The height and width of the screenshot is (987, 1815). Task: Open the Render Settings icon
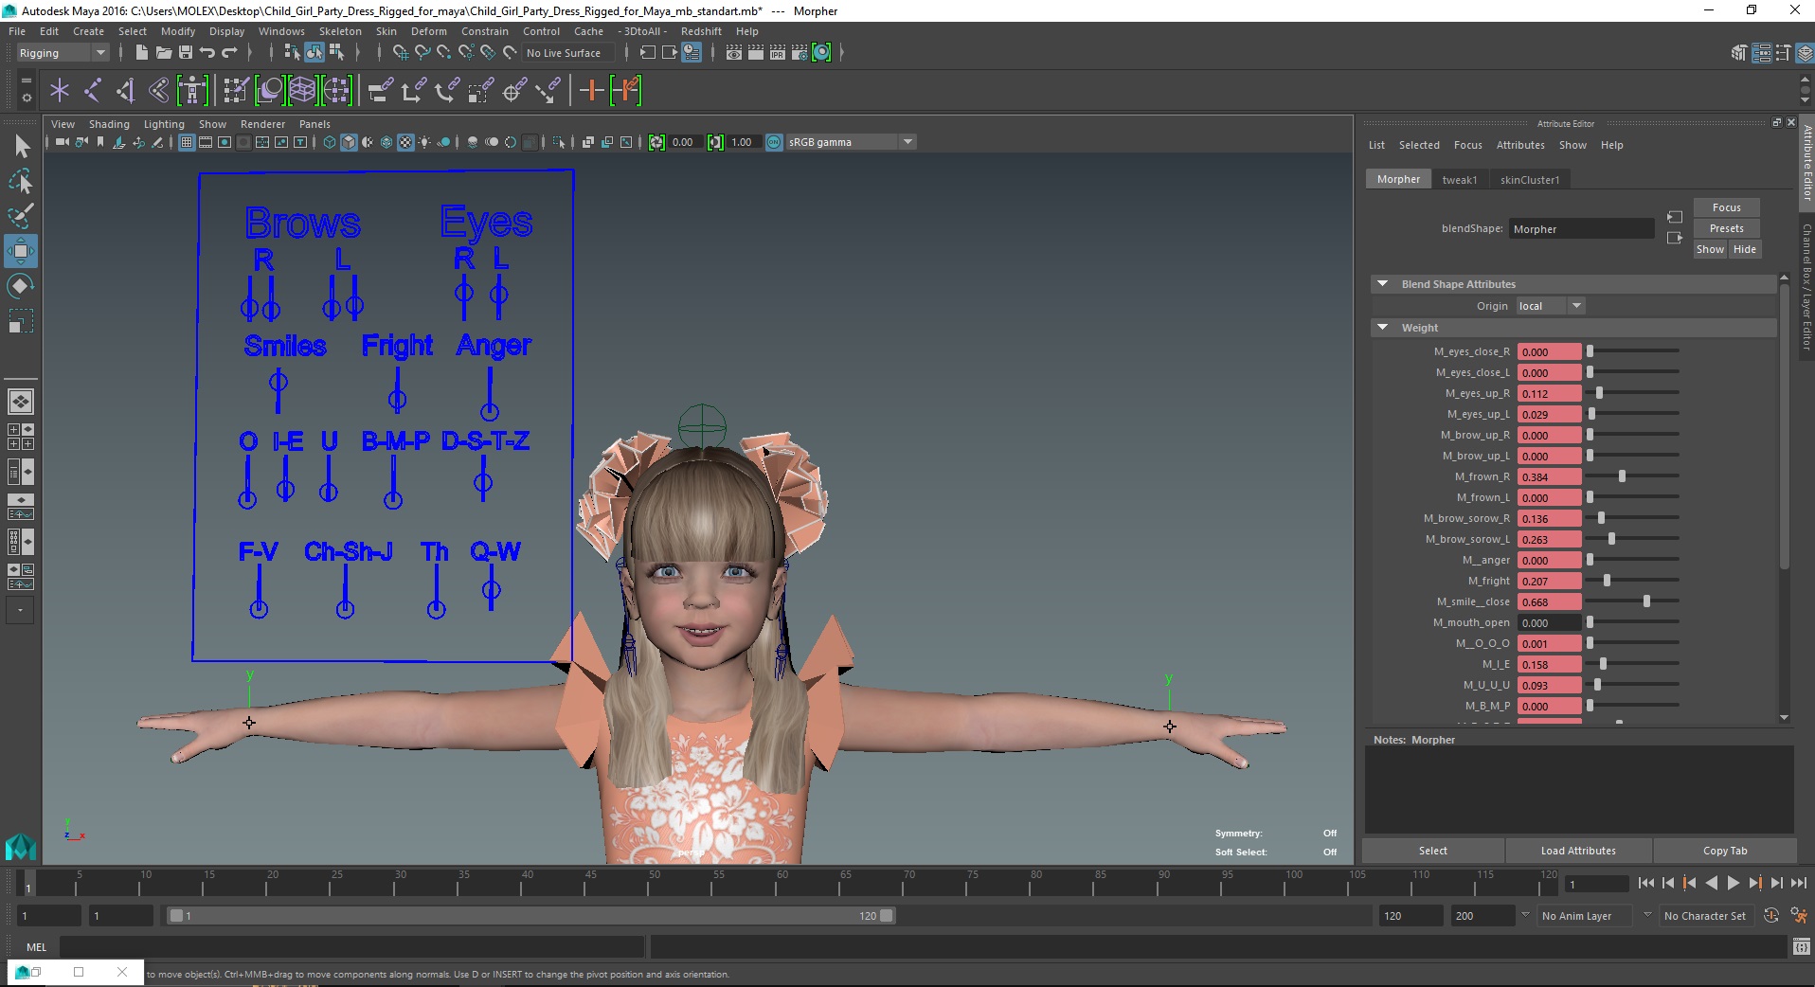[x=800, y=53]
